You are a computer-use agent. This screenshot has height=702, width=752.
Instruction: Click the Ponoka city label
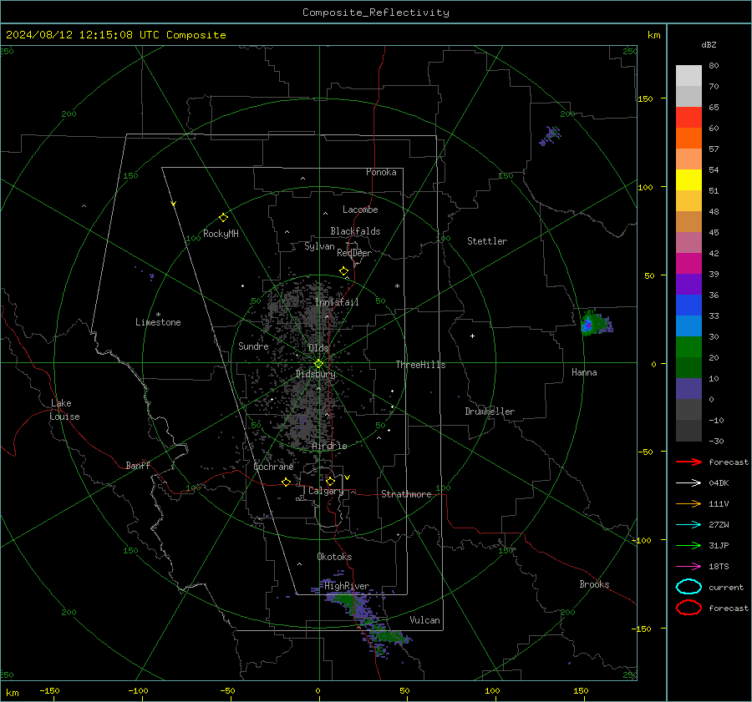(381, 172)
